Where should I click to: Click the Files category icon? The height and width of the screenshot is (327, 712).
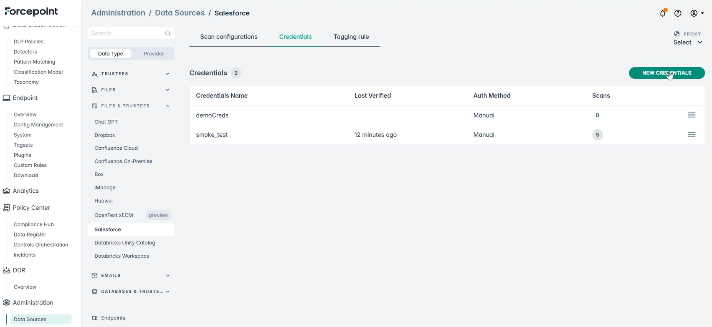[x=95, y=90]
